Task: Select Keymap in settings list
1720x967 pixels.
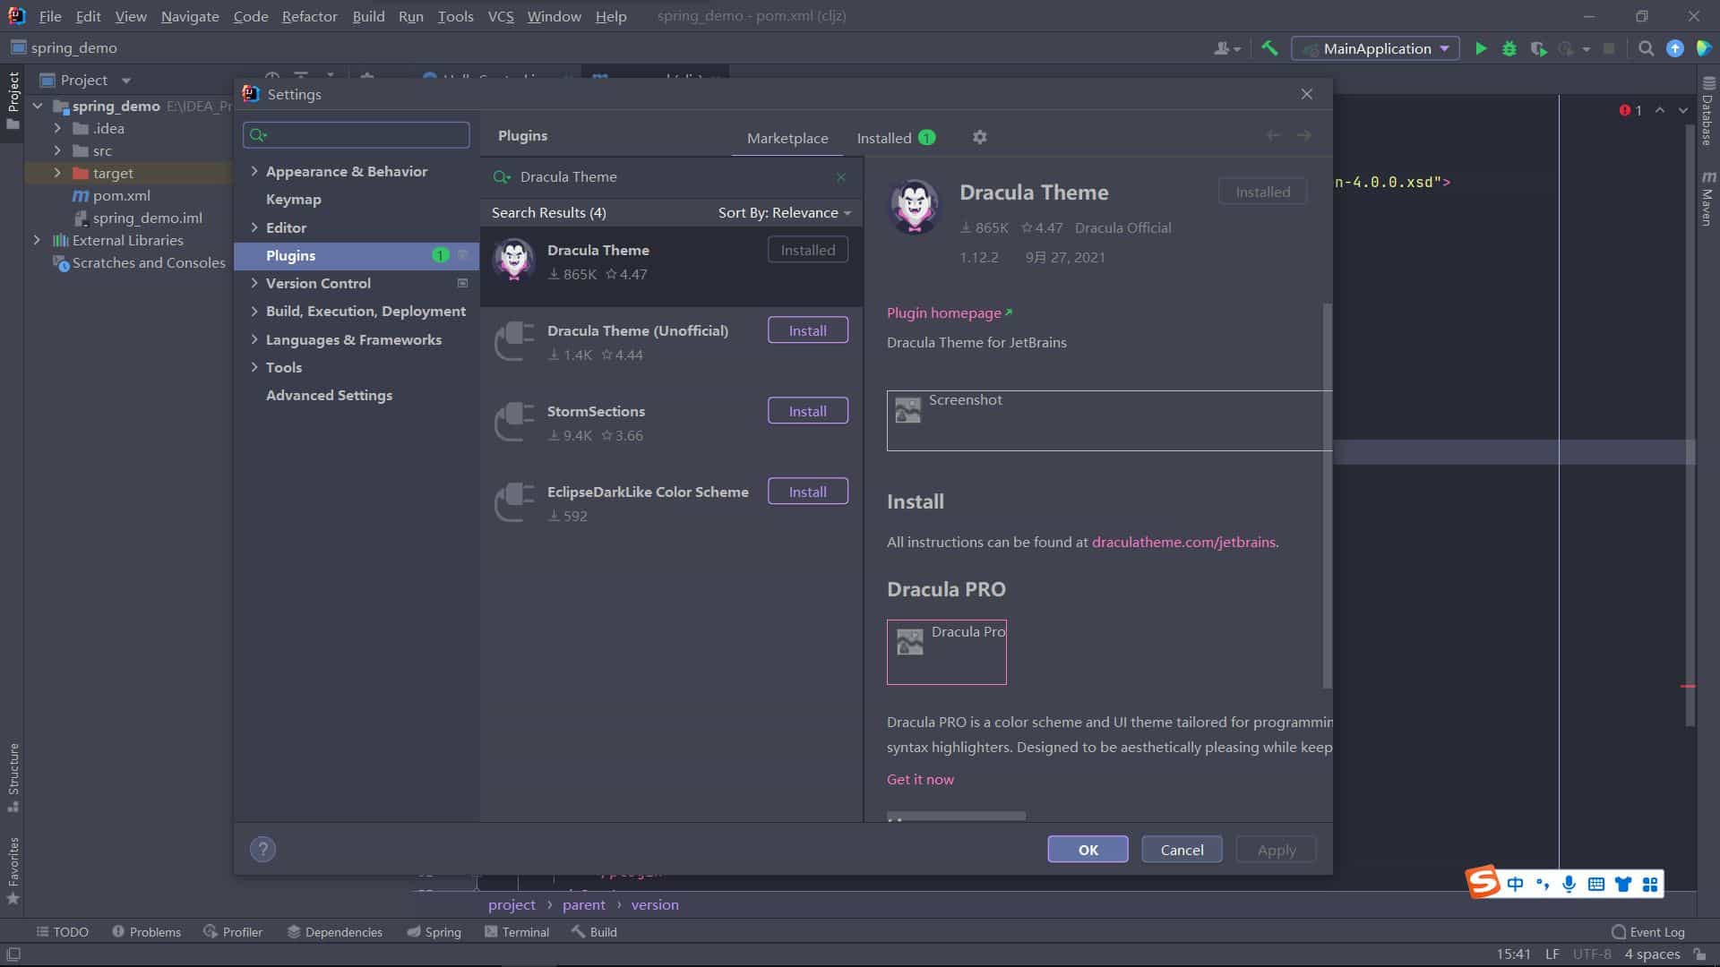Action: [x=293, y=199]
